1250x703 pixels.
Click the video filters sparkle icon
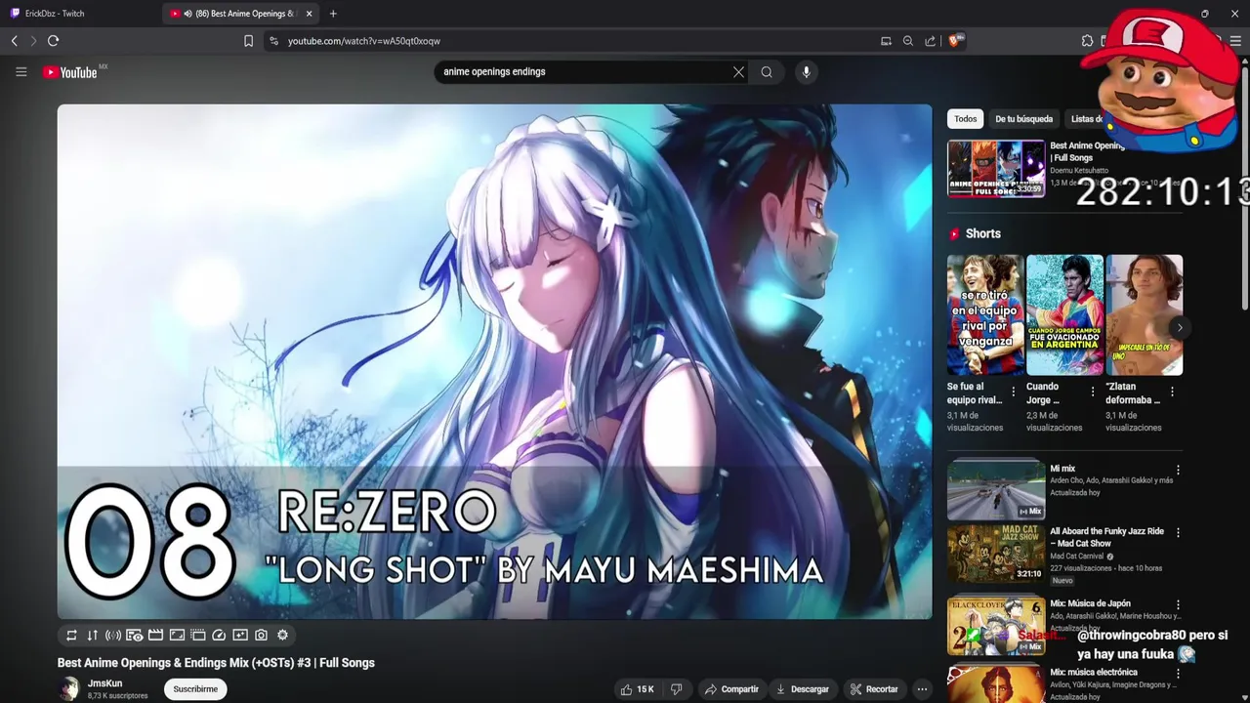[x=240, y=635]
